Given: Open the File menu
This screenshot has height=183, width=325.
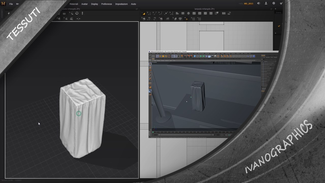Looking at the screenshot, I should click(x=11, y=4).
